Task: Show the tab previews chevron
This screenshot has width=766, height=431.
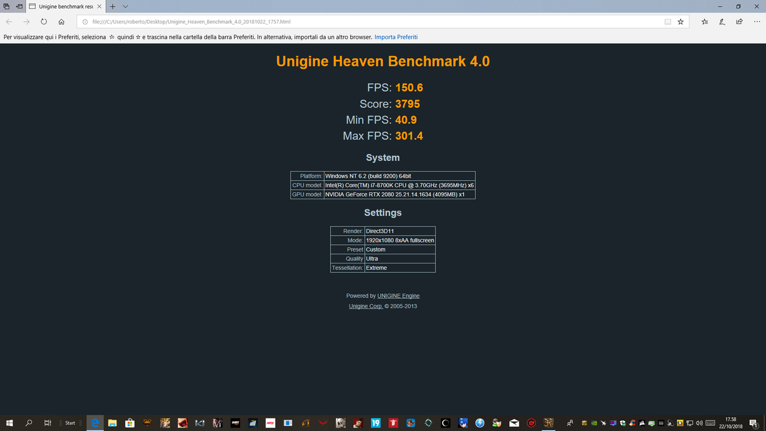Action: 125,6
